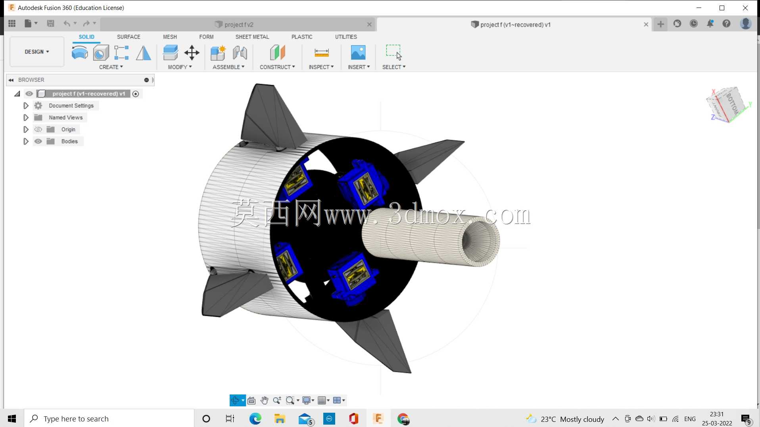
Task: Click the Orbit navigation tool
Action: tap(235, 400)
